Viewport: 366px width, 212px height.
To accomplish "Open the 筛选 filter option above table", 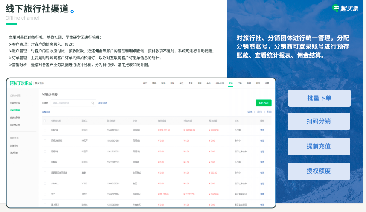I will 250,112.
